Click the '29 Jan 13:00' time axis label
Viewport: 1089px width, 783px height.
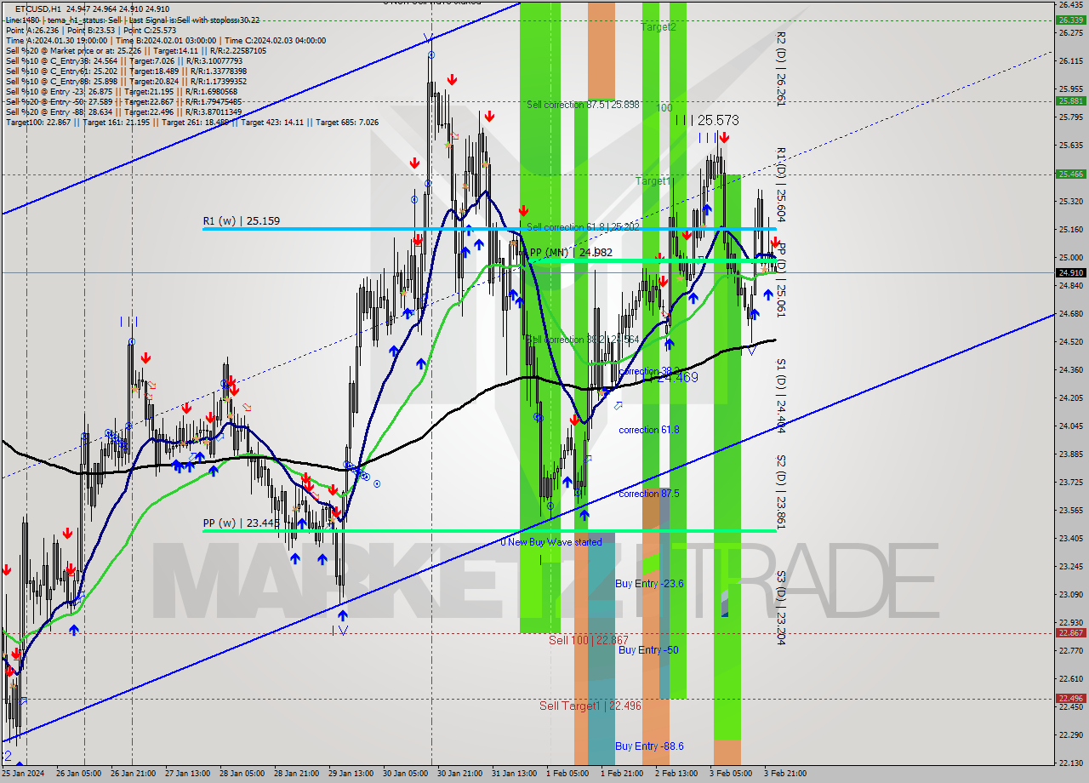coord(351,774)
